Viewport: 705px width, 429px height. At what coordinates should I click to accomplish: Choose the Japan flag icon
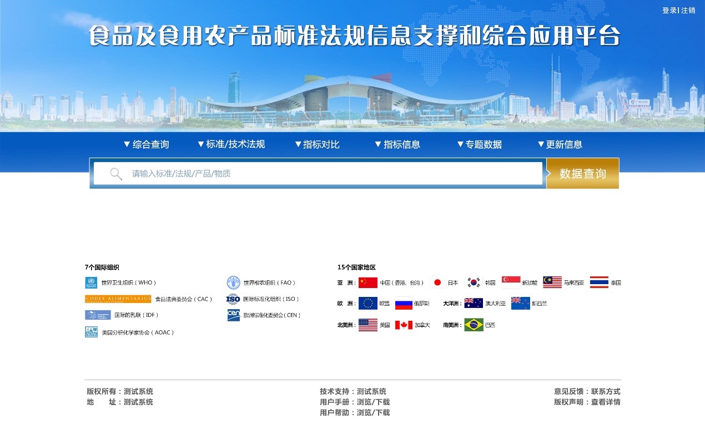pyautogui.click(x=437, y=282)
